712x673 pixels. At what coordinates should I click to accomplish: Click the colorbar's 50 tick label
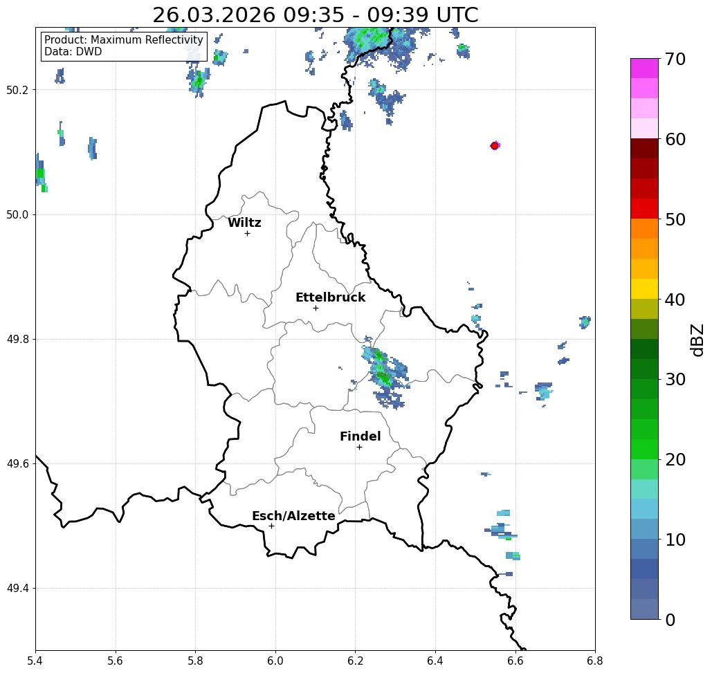[x=675, y=219]
